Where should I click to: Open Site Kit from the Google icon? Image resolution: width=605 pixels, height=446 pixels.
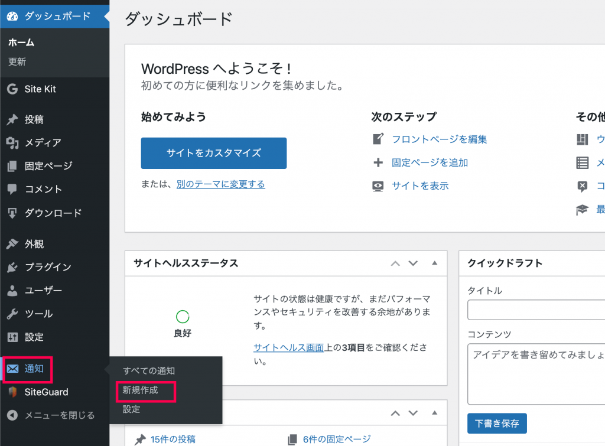[12, 89]
